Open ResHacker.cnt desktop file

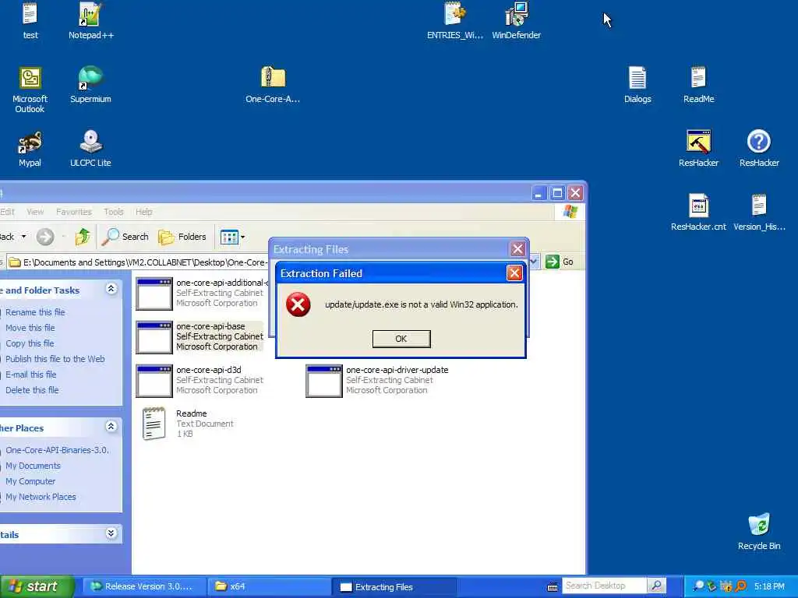click(698, 213)
